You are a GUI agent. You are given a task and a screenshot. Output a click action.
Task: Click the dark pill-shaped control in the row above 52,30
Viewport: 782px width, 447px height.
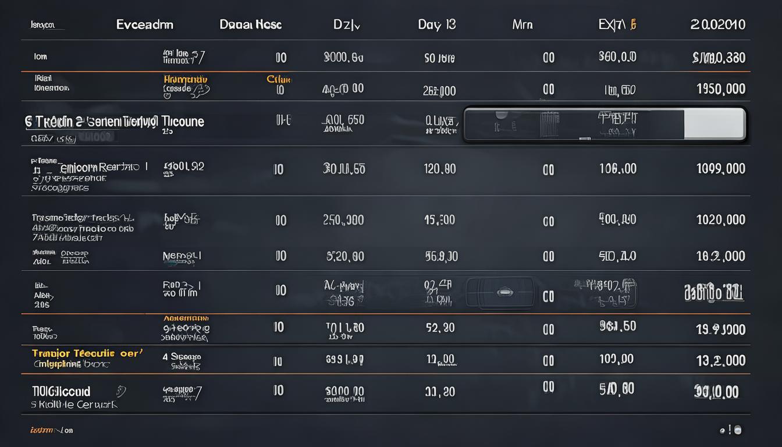tap(500, 292)
